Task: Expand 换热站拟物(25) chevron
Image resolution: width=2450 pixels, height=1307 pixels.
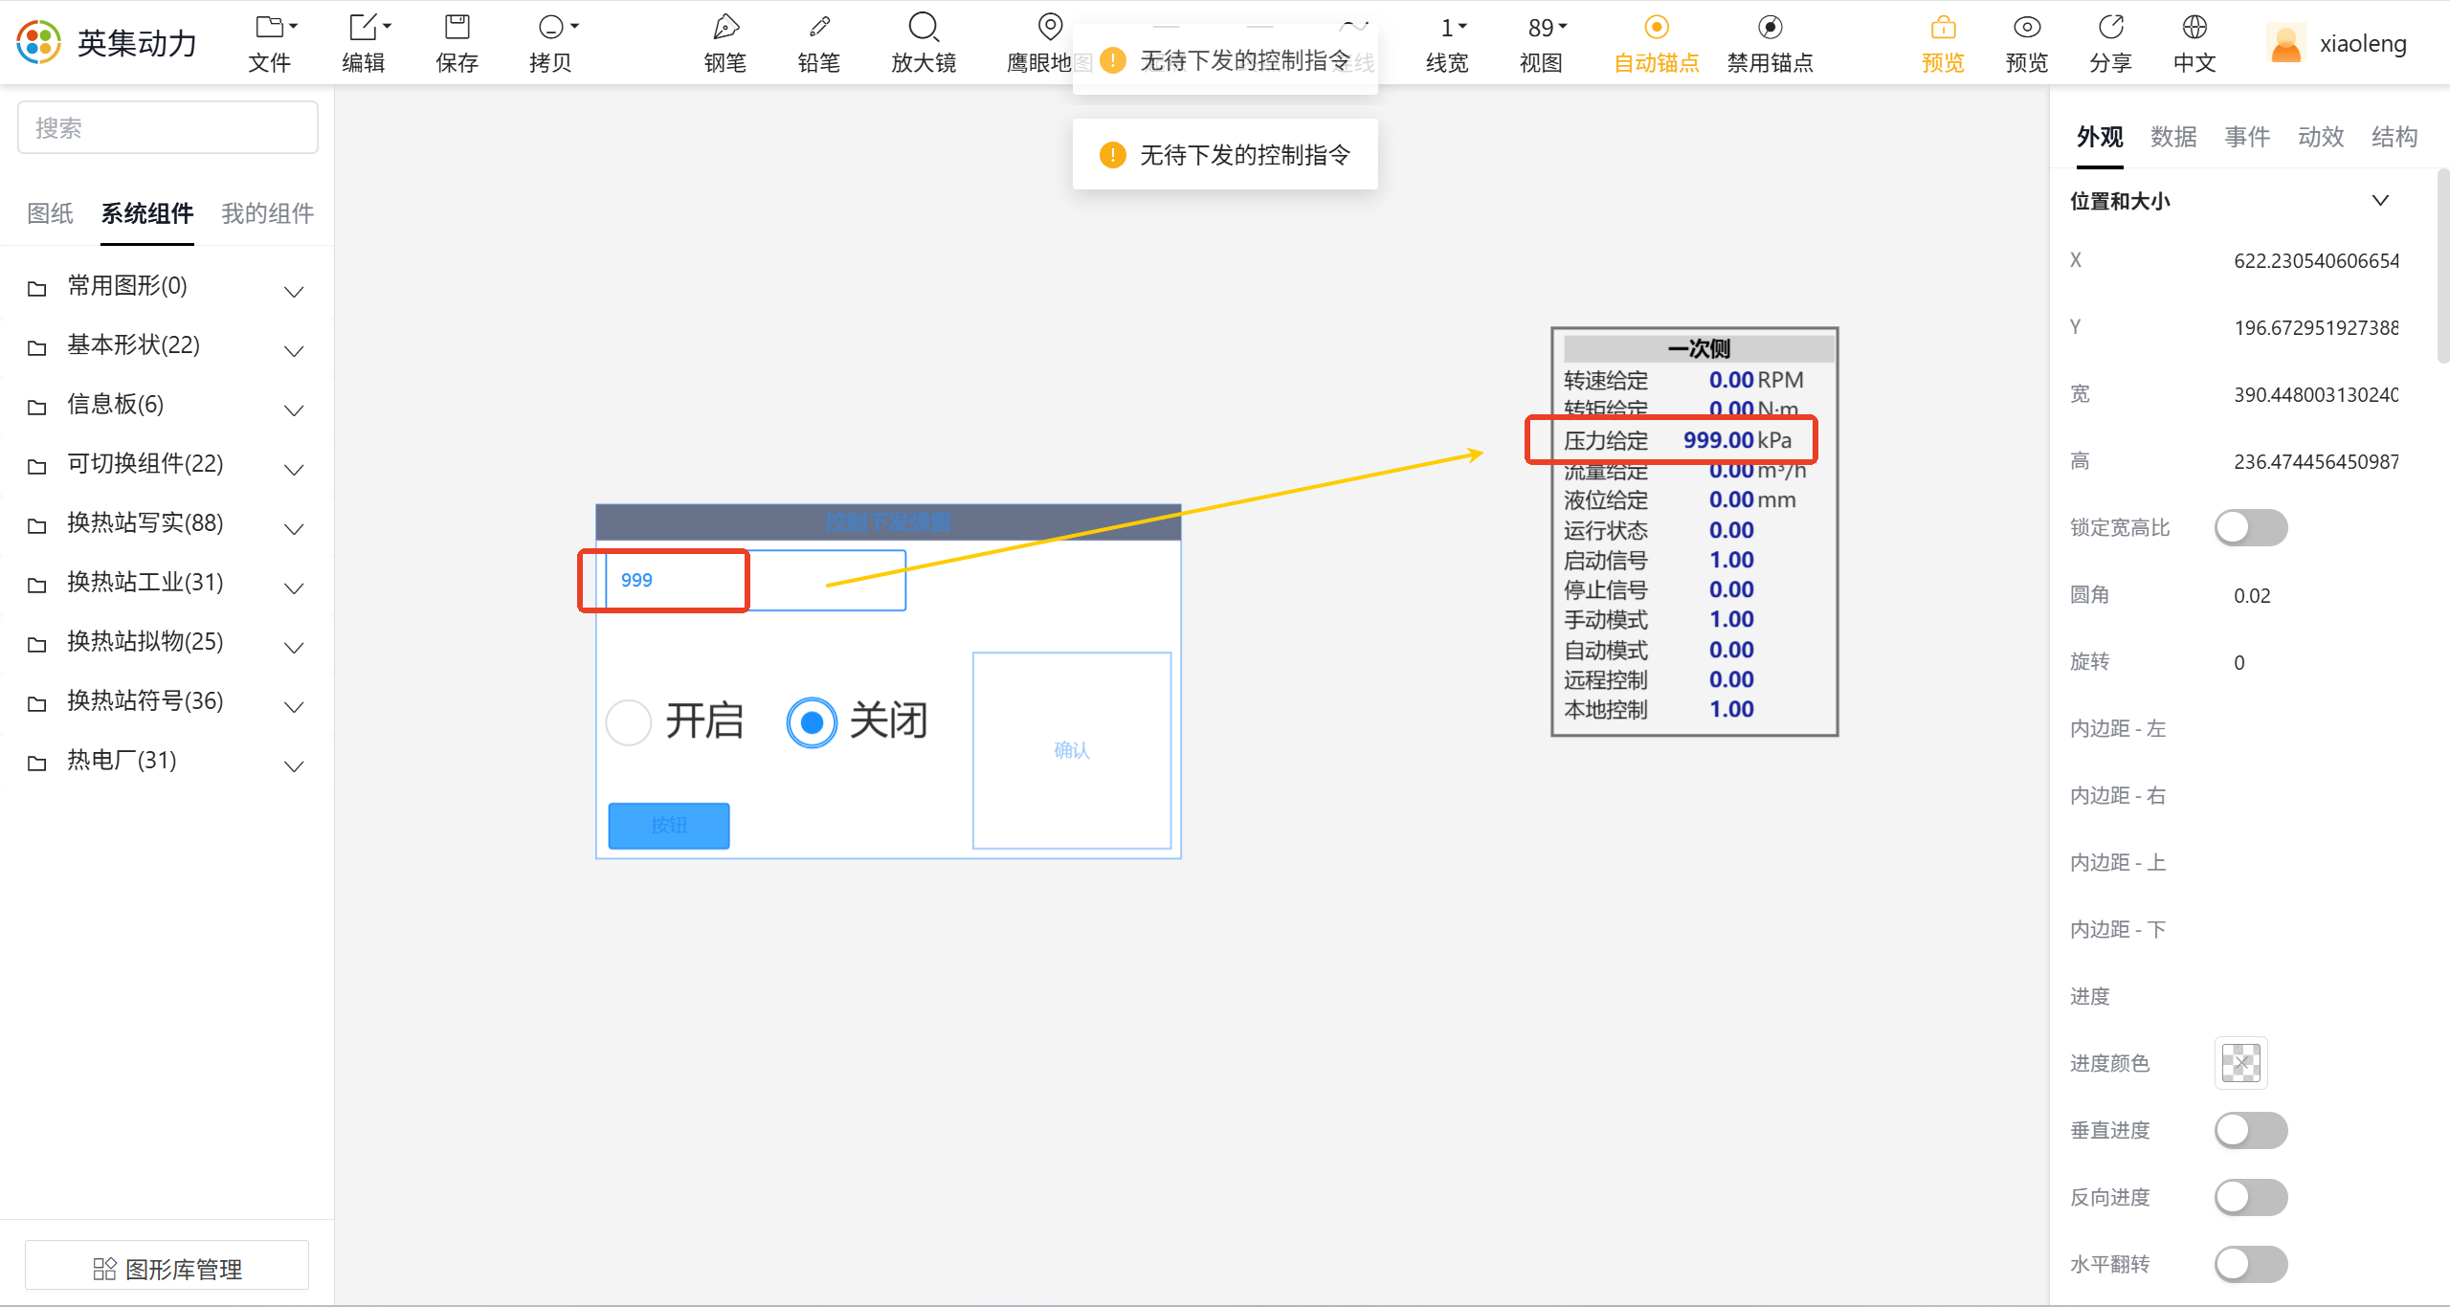Action: (294, 648)
